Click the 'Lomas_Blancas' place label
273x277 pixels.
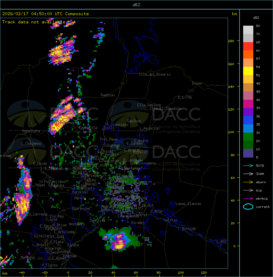[188, 204]
